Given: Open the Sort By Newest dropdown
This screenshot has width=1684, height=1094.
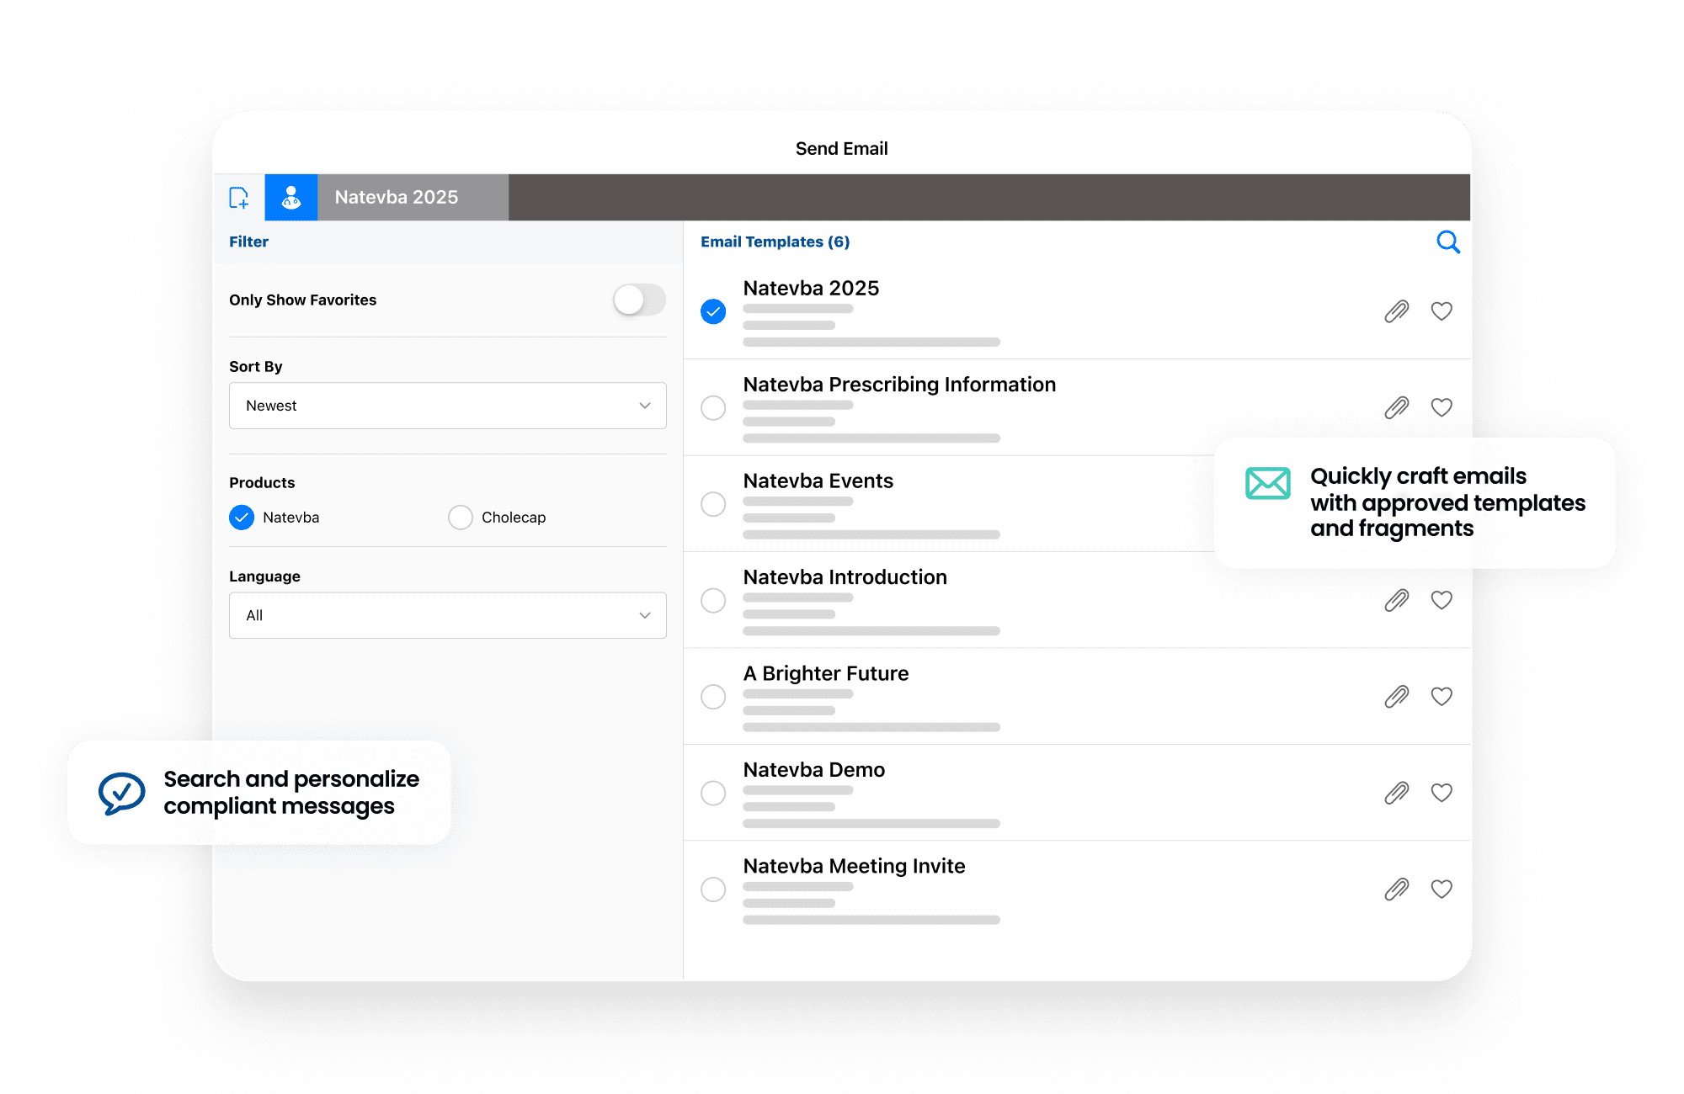Looking at the screenshot, I should tap(447, 406).
